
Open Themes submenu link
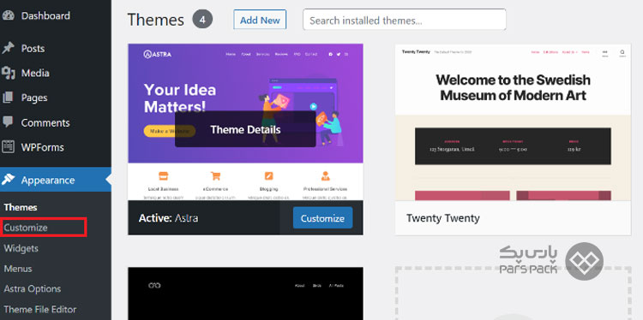coord(21,207)
